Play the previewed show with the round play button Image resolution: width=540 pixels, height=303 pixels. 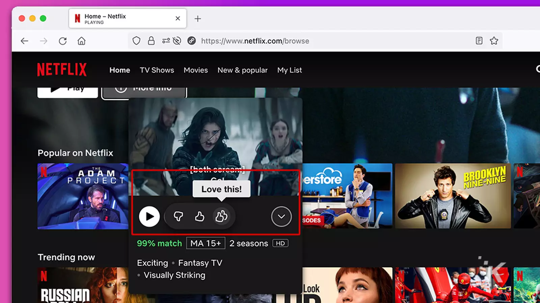point(149,216)
